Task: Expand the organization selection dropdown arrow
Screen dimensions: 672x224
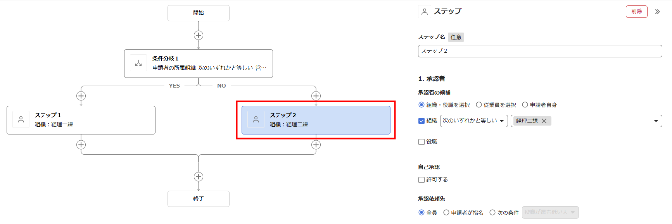Action: tap(656, 121)
